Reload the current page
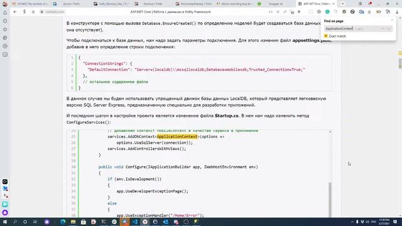This screenshot has height=226, width=402. coord(33,12)
